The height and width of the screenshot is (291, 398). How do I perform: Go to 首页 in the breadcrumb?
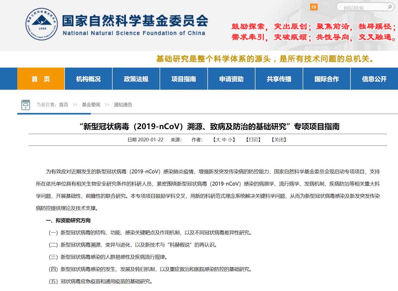[x=64, y=105]
